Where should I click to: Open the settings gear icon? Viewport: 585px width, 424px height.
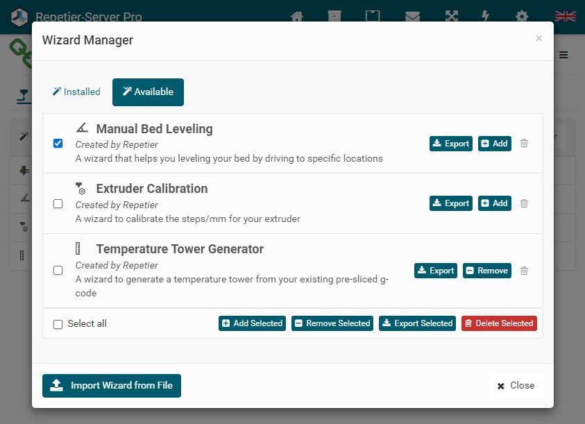521,17
